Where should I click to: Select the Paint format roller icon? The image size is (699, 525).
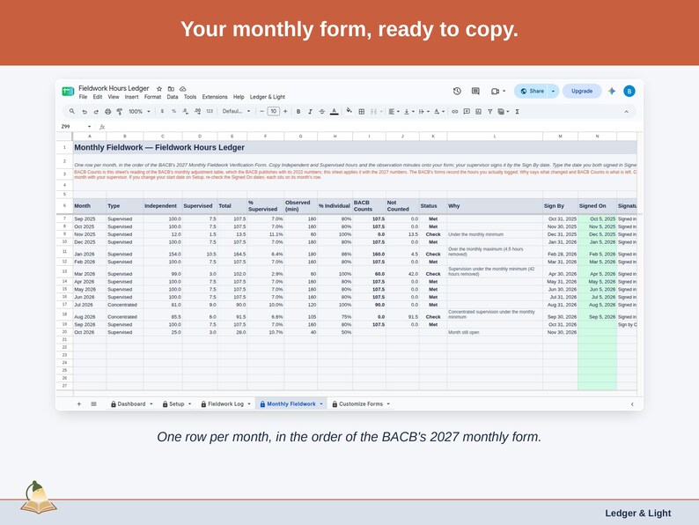click(120, 112)
